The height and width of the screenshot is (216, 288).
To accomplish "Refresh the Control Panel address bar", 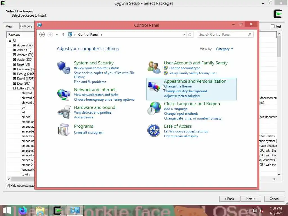I will (190, 35).
